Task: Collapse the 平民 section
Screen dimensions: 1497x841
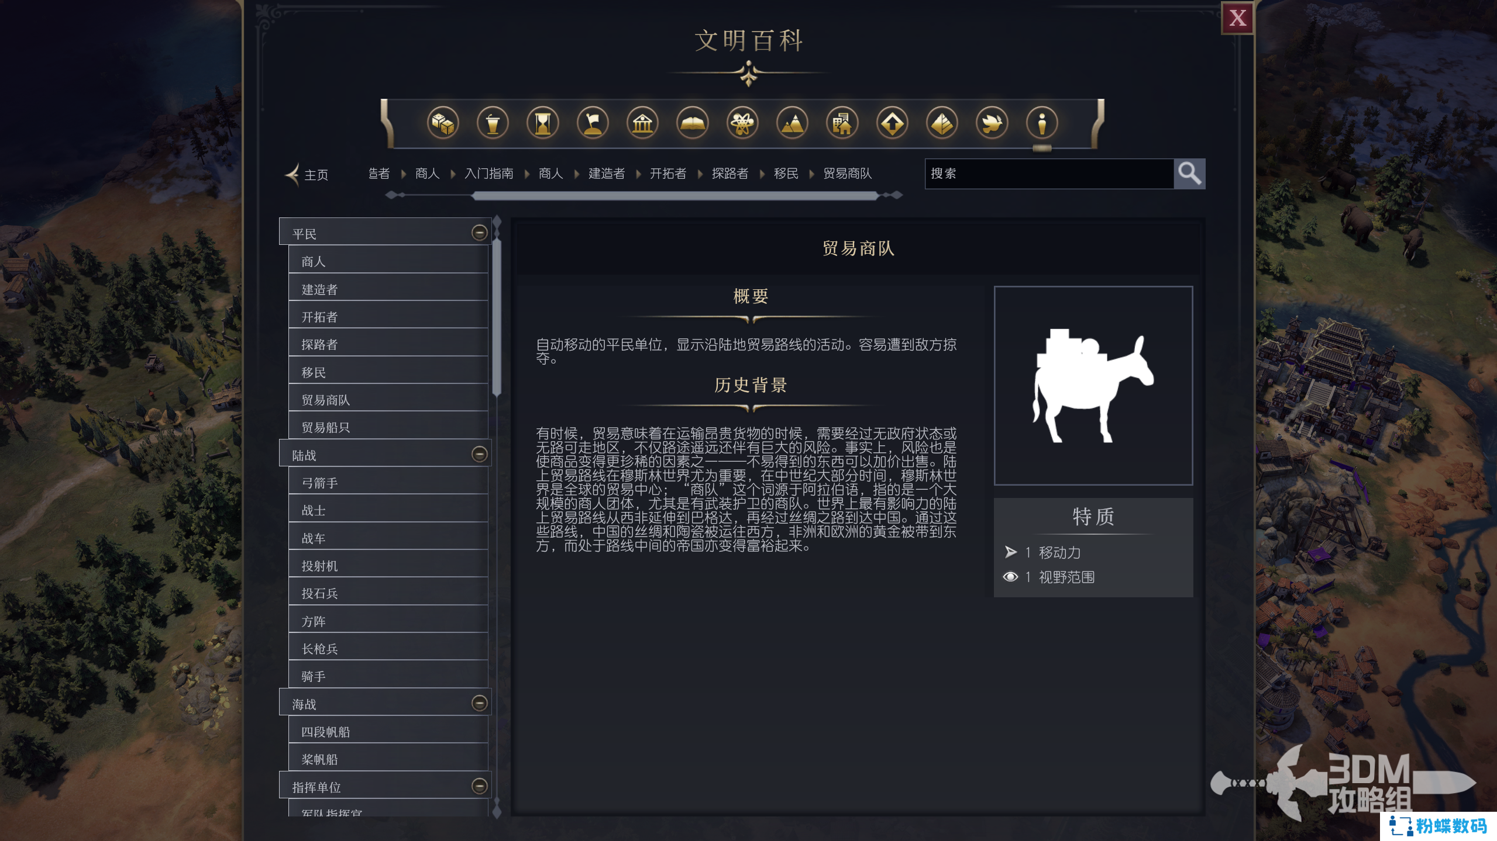Action: click(x=479, y=233)
